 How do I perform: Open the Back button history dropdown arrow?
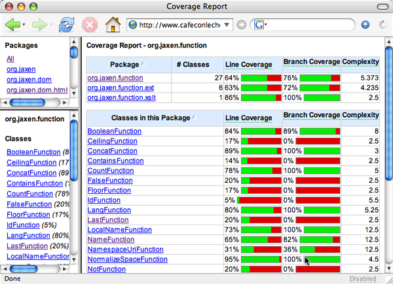click(x=24, y=25)
